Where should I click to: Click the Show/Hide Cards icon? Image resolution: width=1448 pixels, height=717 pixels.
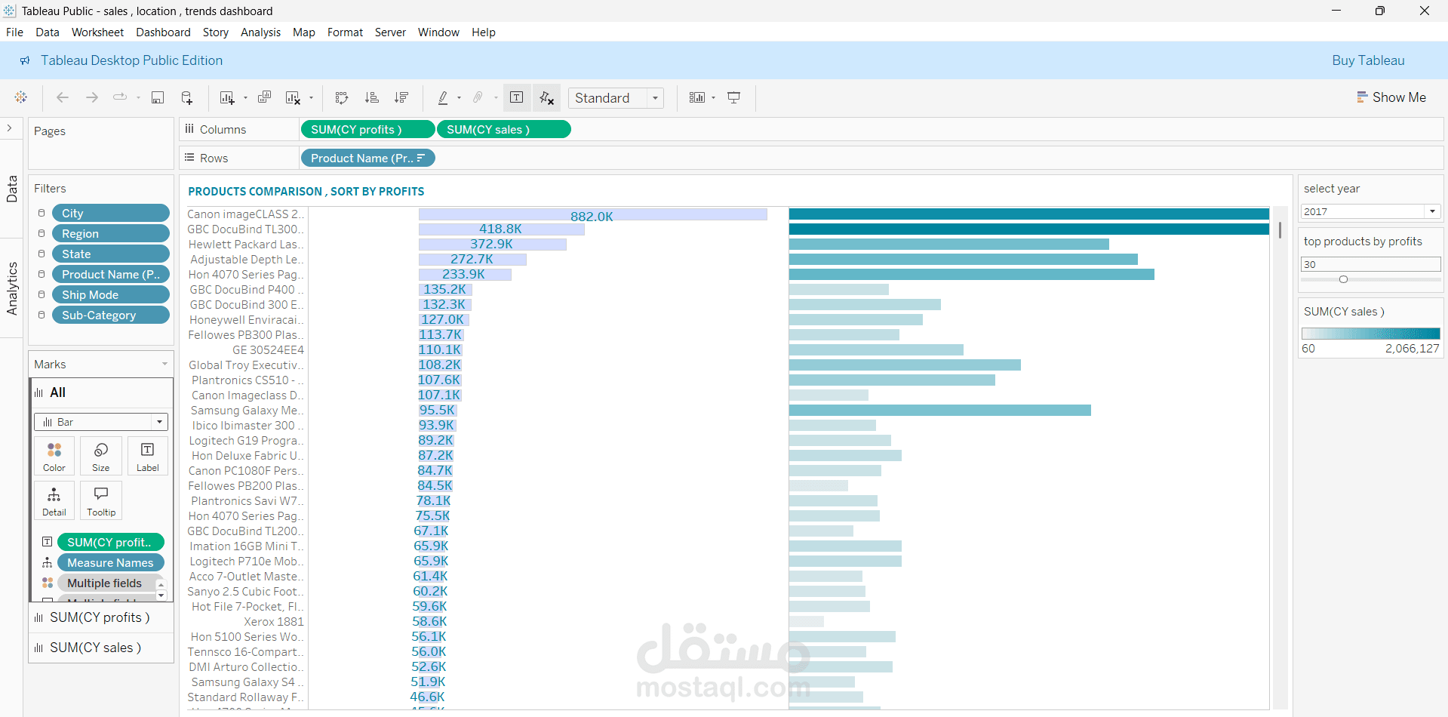click(697, 97)
